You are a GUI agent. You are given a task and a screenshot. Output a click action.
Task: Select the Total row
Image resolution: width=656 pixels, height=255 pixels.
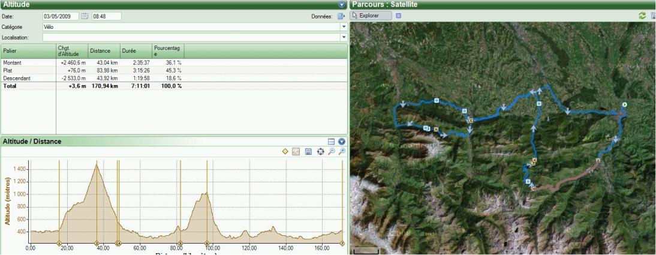(174, 86)
